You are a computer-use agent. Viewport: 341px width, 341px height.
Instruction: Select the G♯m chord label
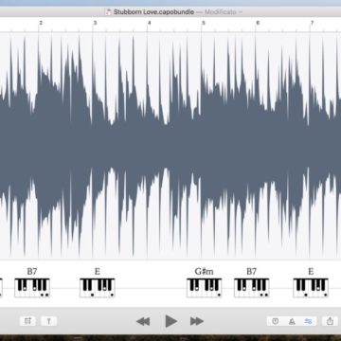tap(204, 271)
